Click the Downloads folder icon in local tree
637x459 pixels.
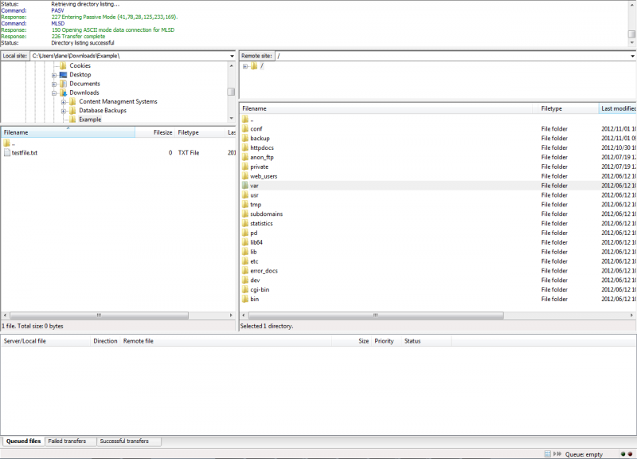[x=63, y=92]
